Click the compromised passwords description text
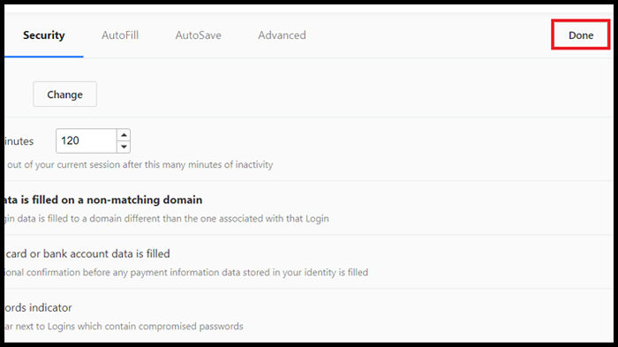 click(124, 327)
